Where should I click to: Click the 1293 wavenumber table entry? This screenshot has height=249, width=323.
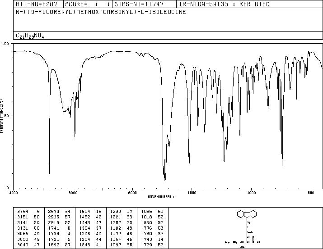coord(84,234)
